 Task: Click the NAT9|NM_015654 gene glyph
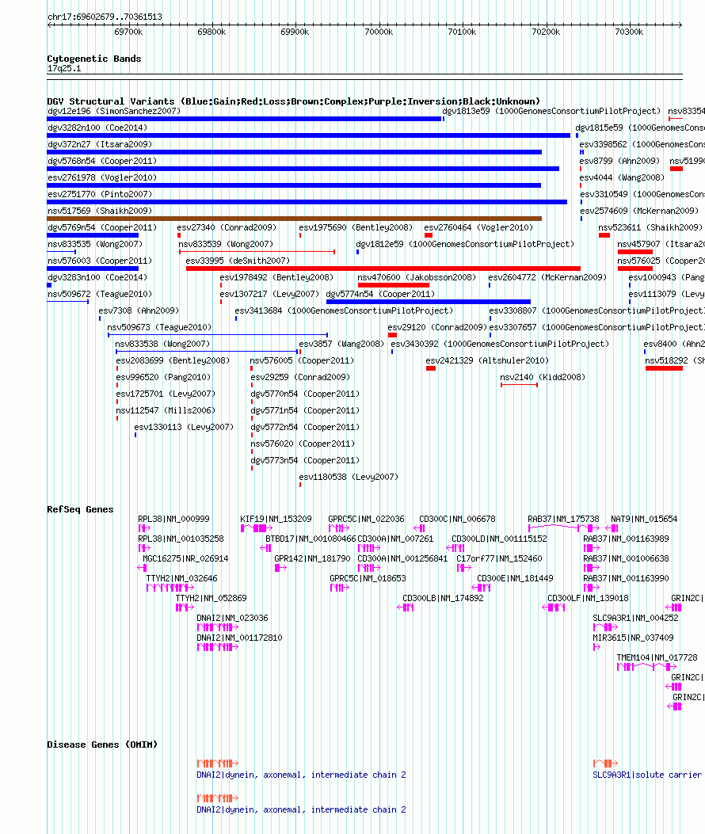point(612,528)
